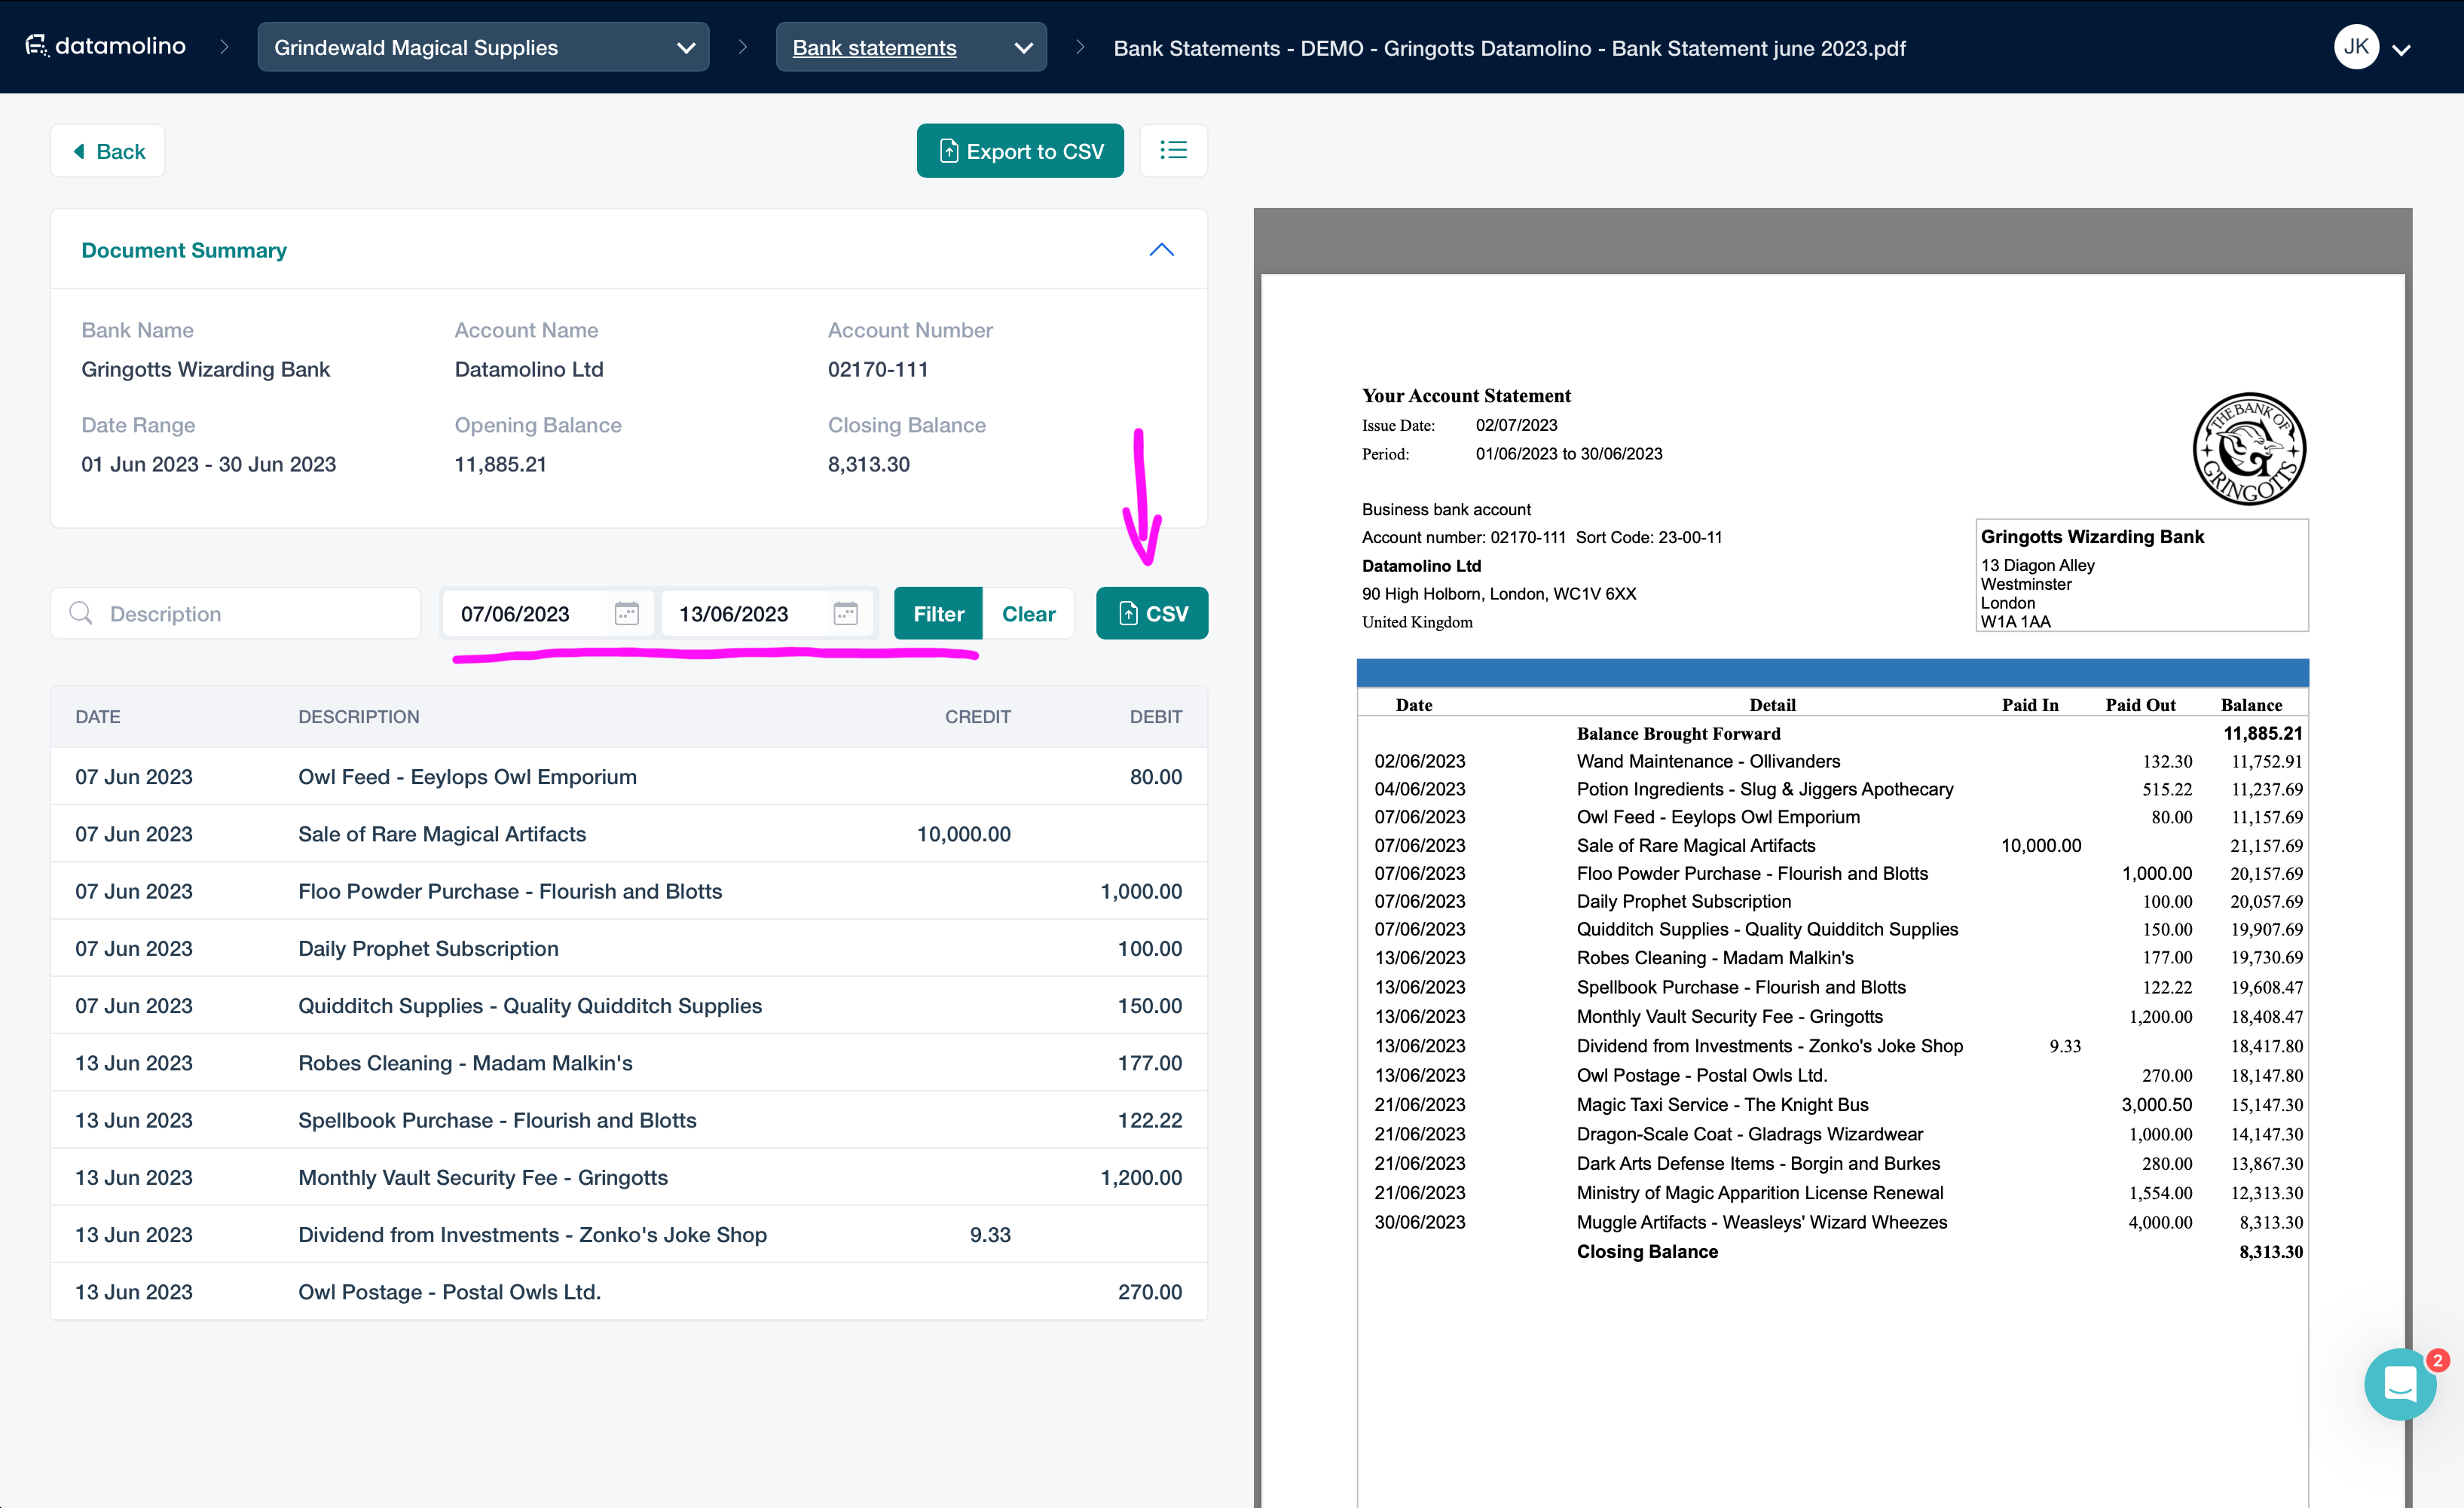This screenshot has width=2464, height=1508.
Task: Export the document with Export to CSV
Action: [1020, 151]
